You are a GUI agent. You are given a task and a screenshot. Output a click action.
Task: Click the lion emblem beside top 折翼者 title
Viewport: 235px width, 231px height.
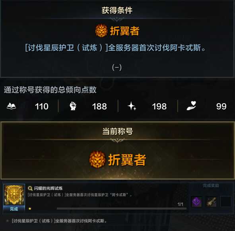pos(101,31)
